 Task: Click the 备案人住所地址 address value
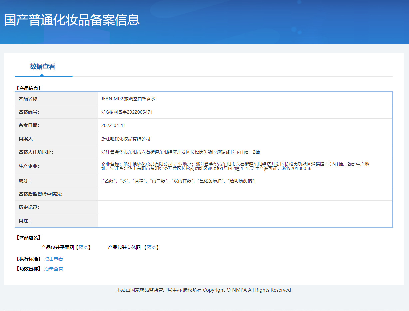[181, 152]
